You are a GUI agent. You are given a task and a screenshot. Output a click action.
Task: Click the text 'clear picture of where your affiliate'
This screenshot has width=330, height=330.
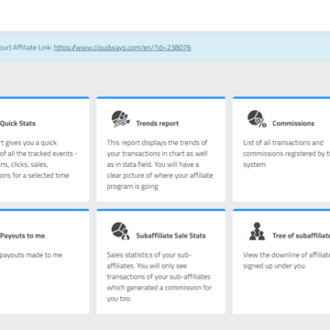point(159,175)
